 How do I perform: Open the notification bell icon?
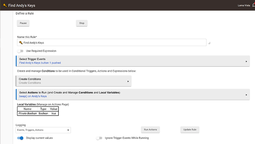tap(254, 5)
